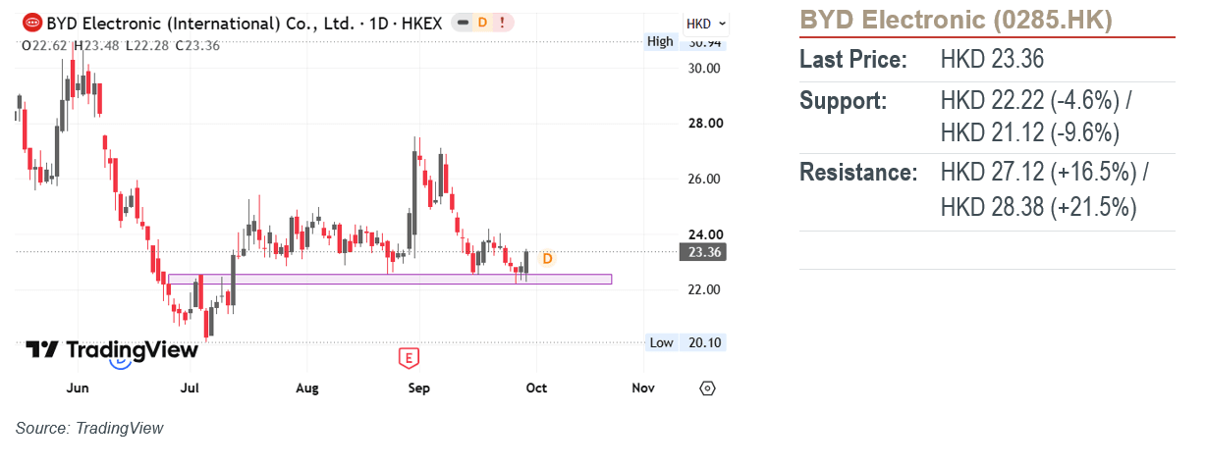Screen dimensions: 1206x466
Task: Open the earnings E marker on timeline
Action: 409,357
